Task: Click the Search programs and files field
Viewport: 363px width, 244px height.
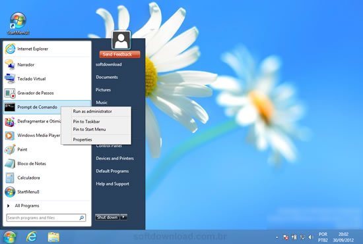Action: (x=46, y=218)
